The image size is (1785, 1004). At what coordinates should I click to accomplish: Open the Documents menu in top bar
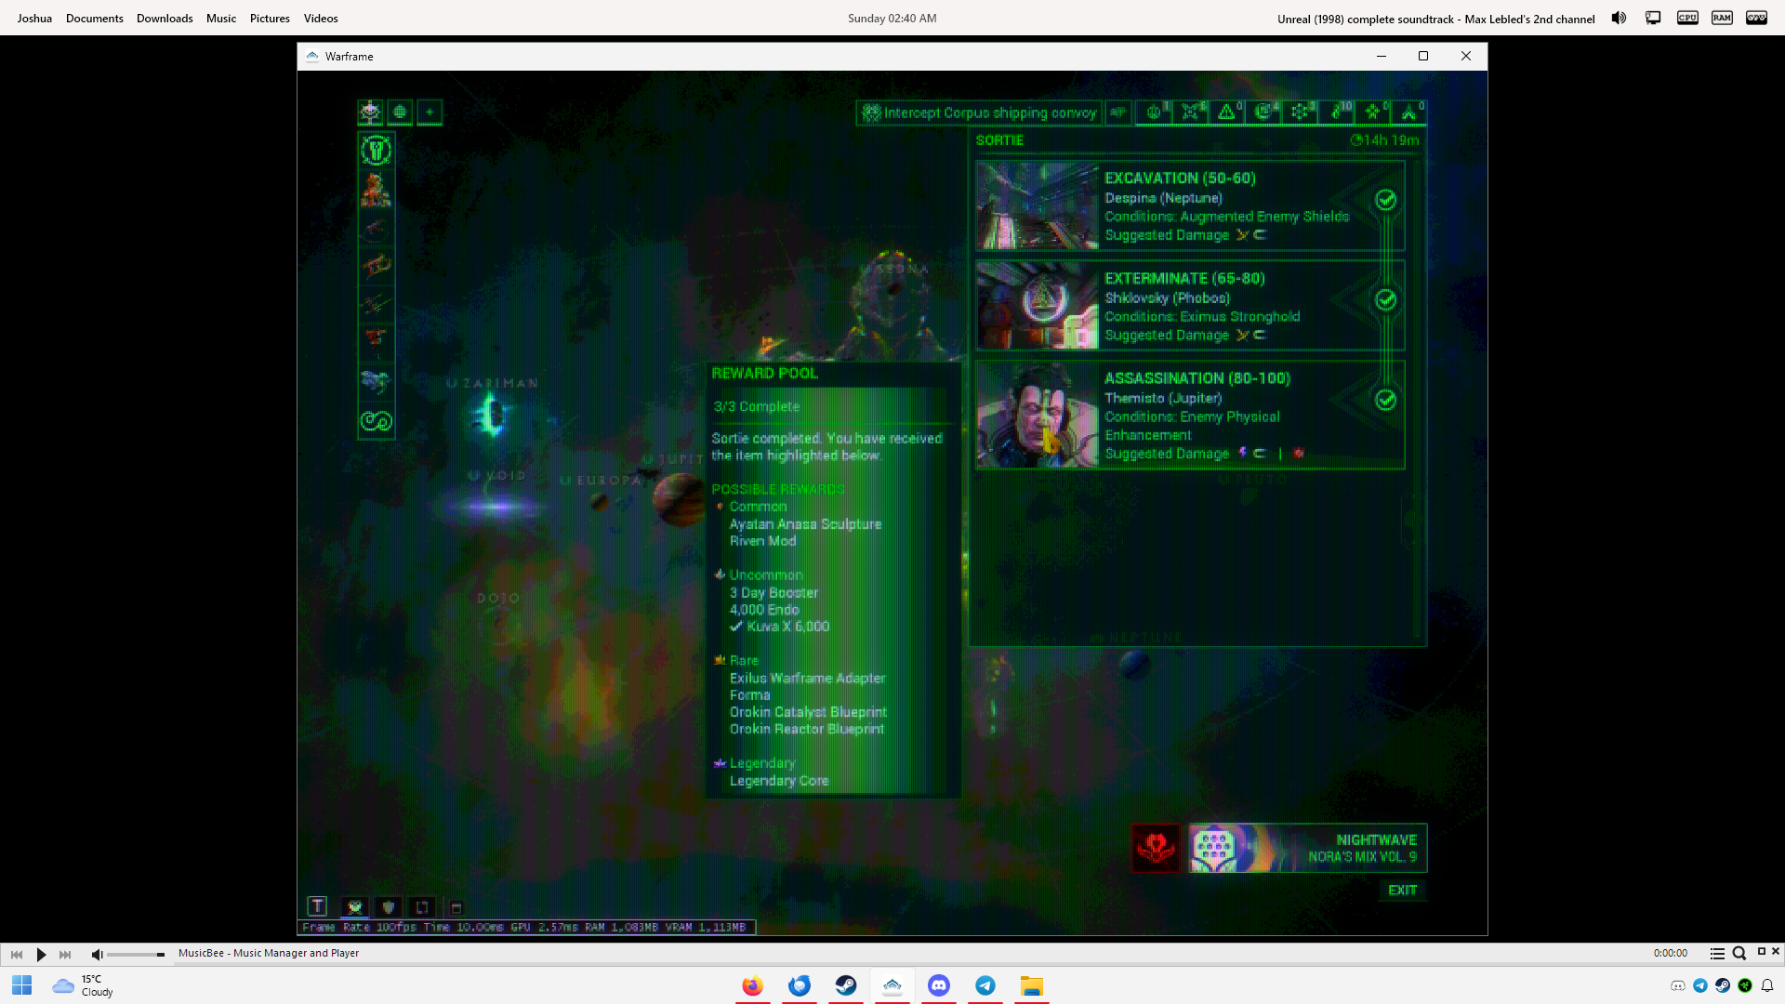[x=95, y=19]
